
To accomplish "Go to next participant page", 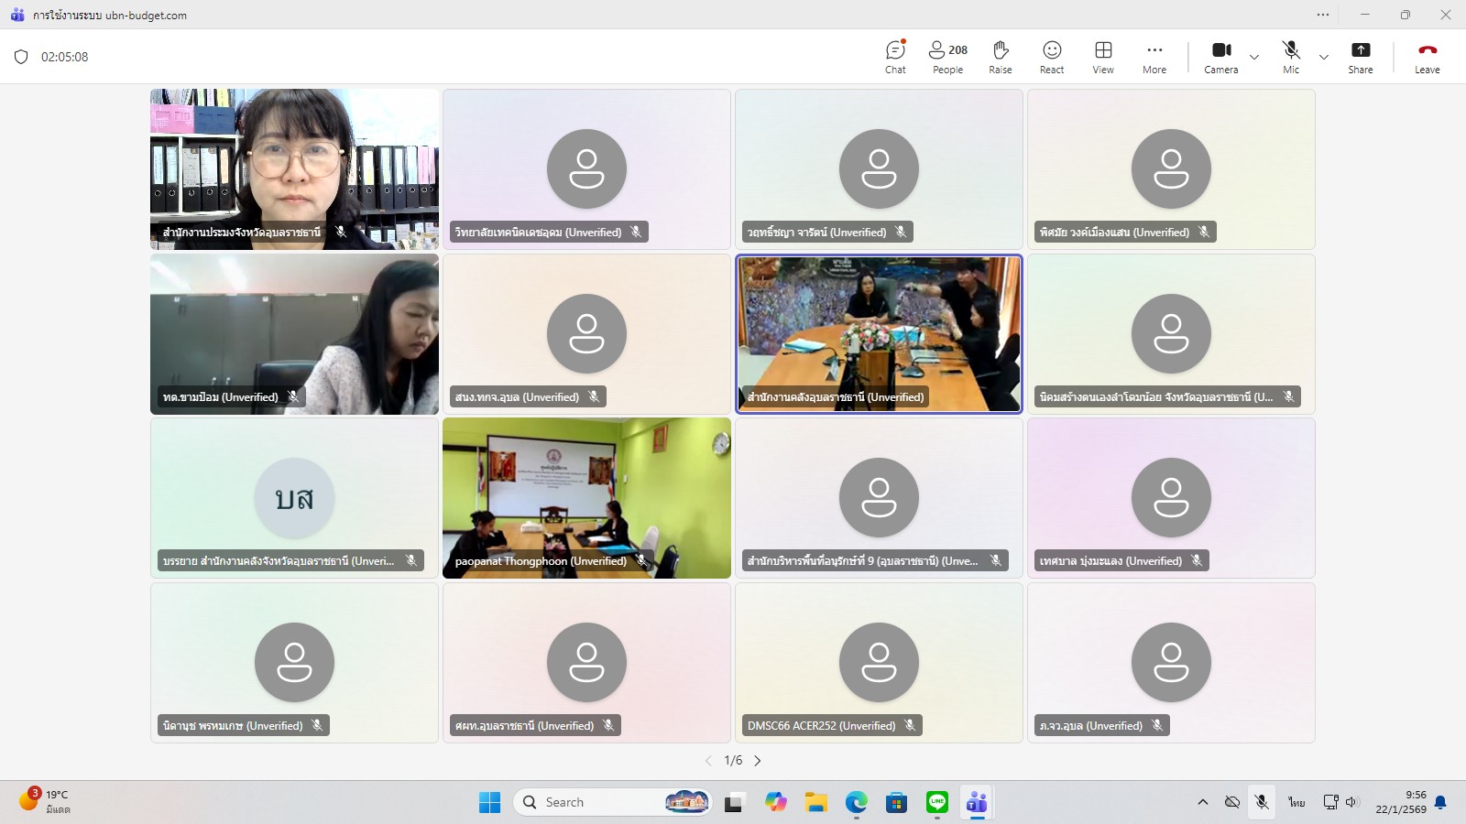I will pos(758,761).
